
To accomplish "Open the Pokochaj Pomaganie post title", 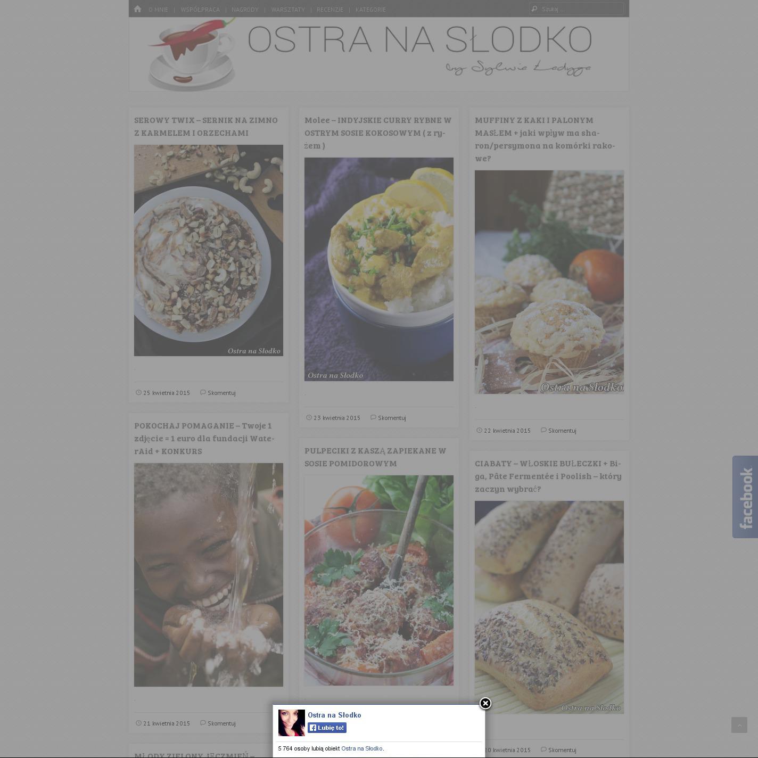I will 204,438.
